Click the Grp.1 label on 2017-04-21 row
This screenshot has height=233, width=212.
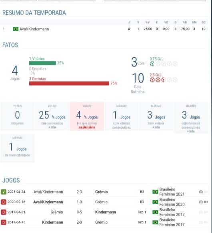click(x=142, y=212)
